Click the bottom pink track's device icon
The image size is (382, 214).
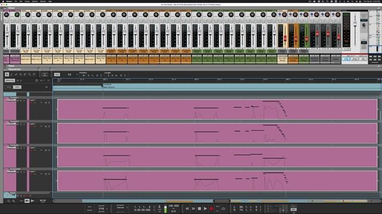tap(11, 171)
